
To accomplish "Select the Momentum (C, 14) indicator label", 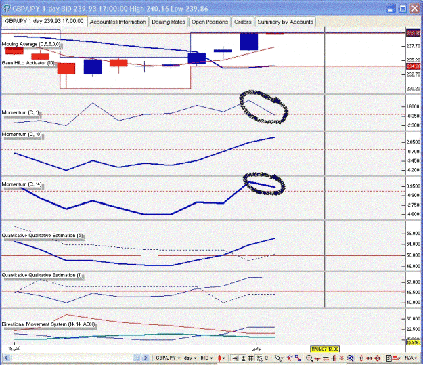I will click(x=22, y=184).
